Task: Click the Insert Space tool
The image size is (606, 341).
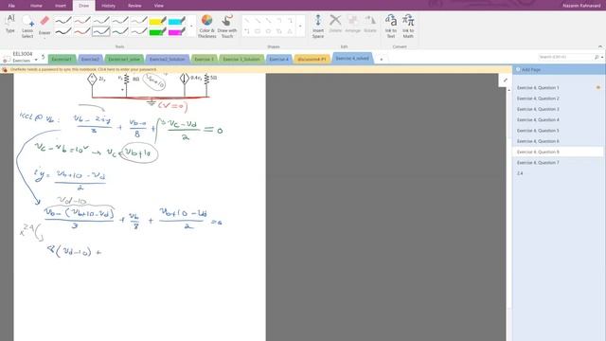Action: pyautogui.click(x=318, y=27)
